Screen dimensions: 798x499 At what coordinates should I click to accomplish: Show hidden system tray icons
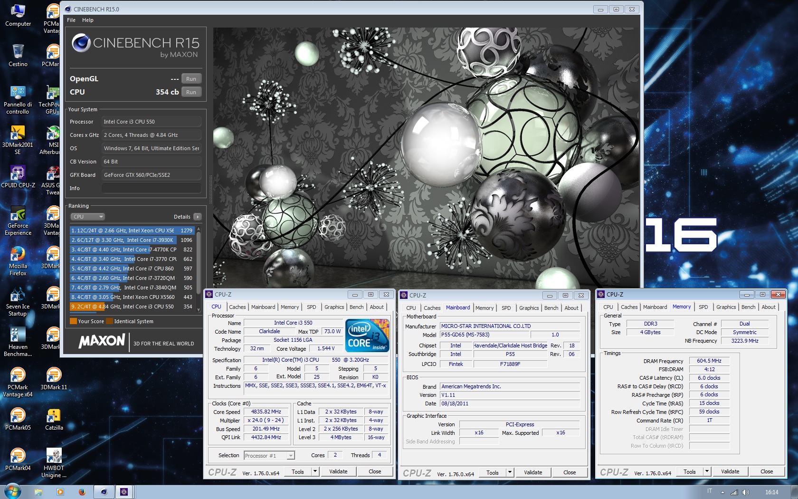coord(722,492)
